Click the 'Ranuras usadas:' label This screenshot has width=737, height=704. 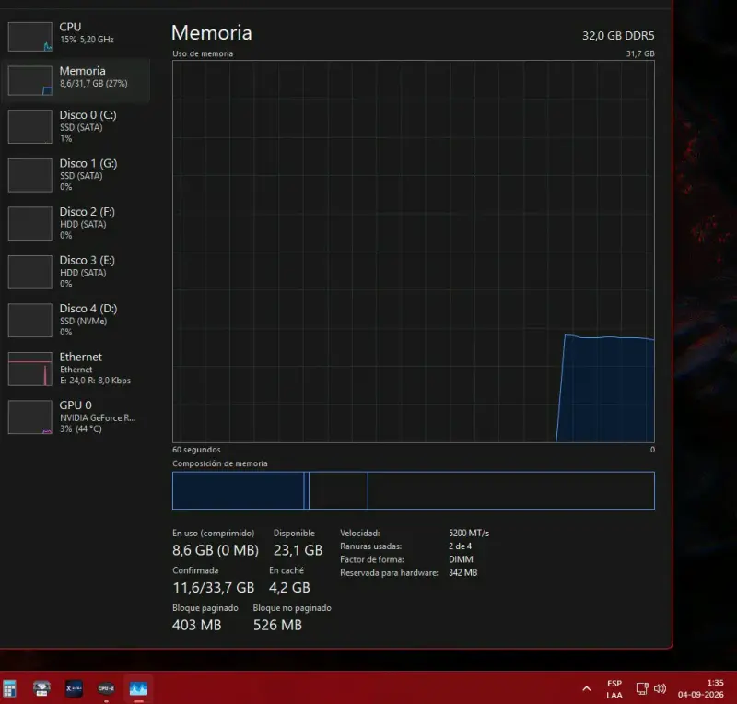[371, 546]
